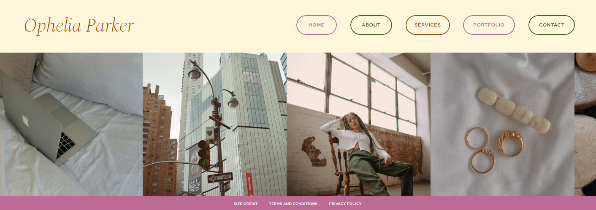The width and height of the screenshot is (596, 210).
Task: Click the One Way street sign
Action: coord(220,178)
